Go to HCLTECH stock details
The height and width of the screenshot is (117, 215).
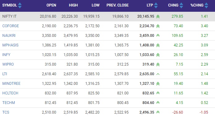coord(10,93)
